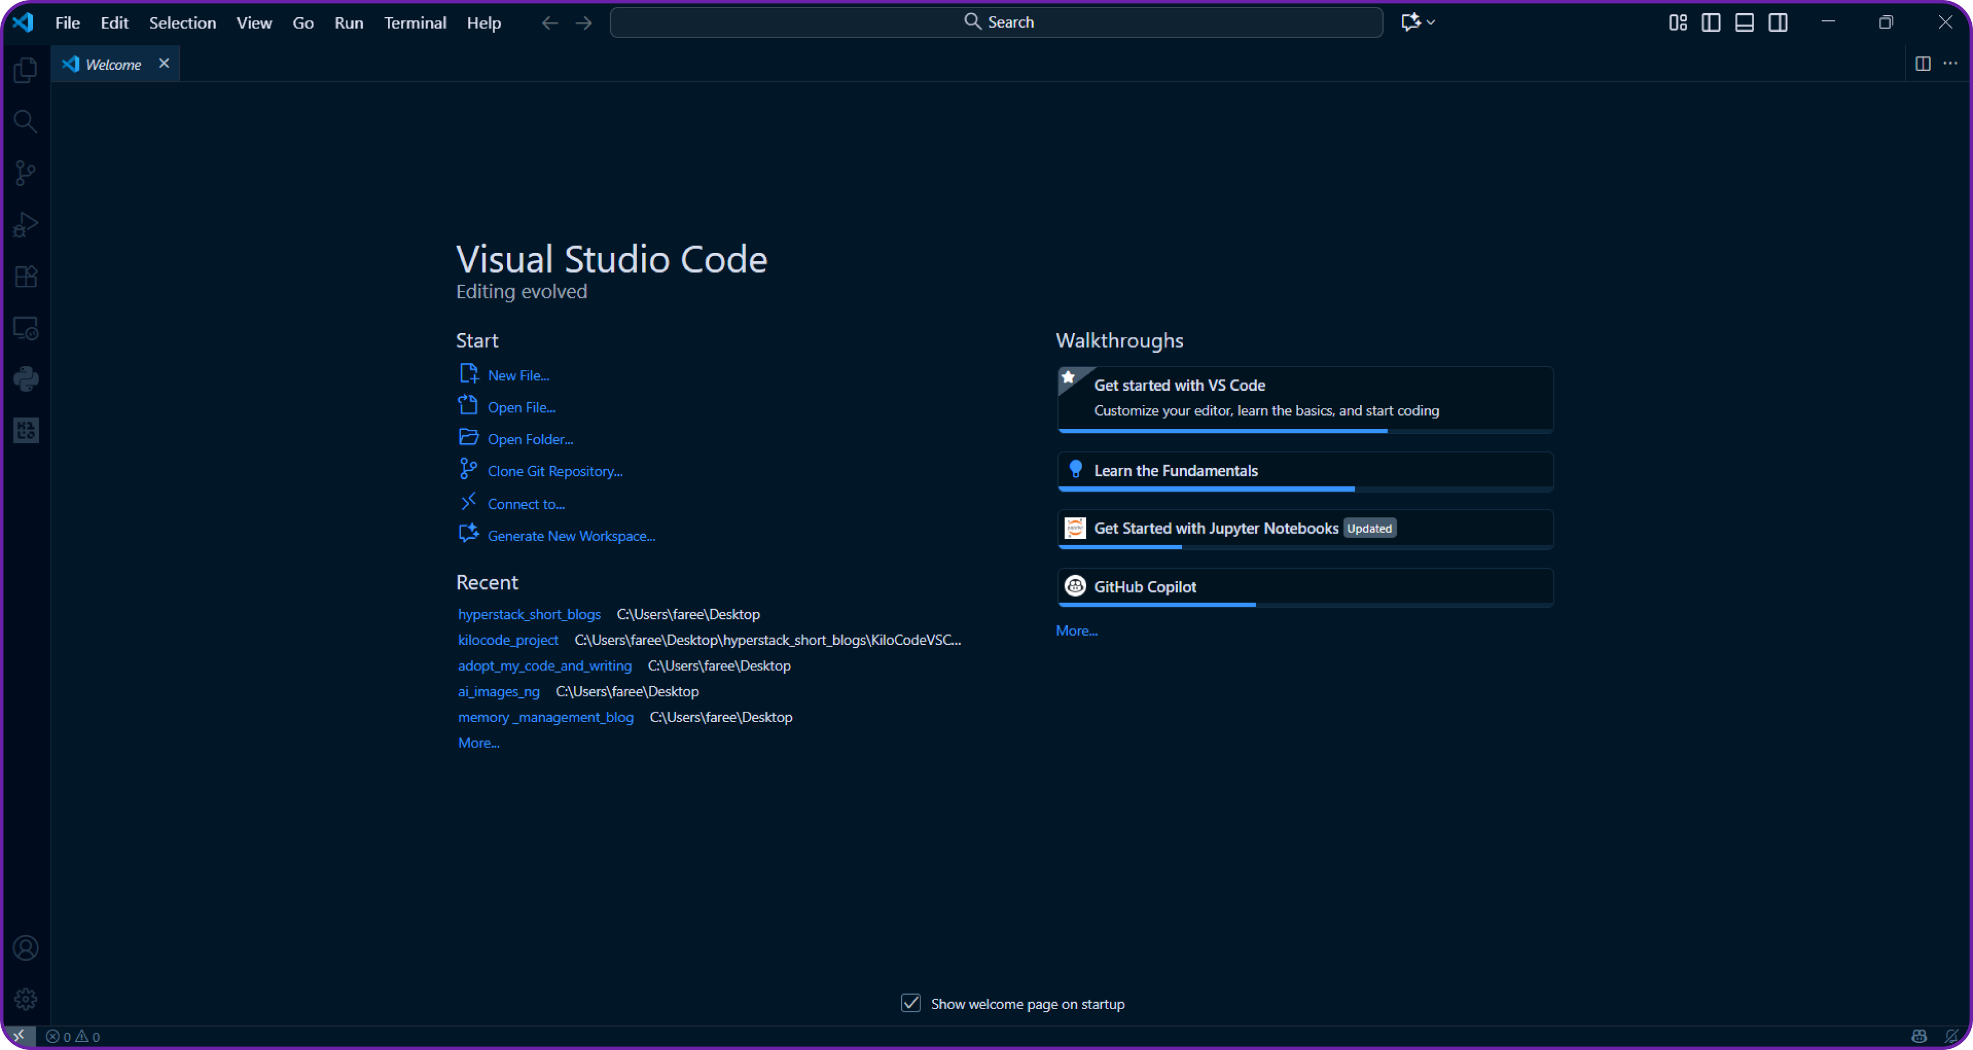Uncheck Show welcome page on startup
The image size is (1973, 1050).
(910, 1003)
